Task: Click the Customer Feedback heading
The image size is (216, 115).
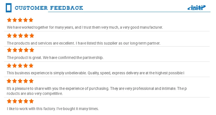Action: (x=49, y=8)
